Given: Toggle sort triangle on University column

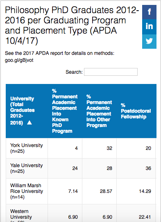Looking at the screenshot, I should click(29, 122).
